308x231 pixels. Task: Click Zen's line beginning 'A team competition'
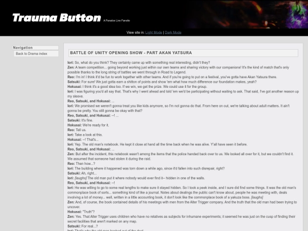pos(178,70)
